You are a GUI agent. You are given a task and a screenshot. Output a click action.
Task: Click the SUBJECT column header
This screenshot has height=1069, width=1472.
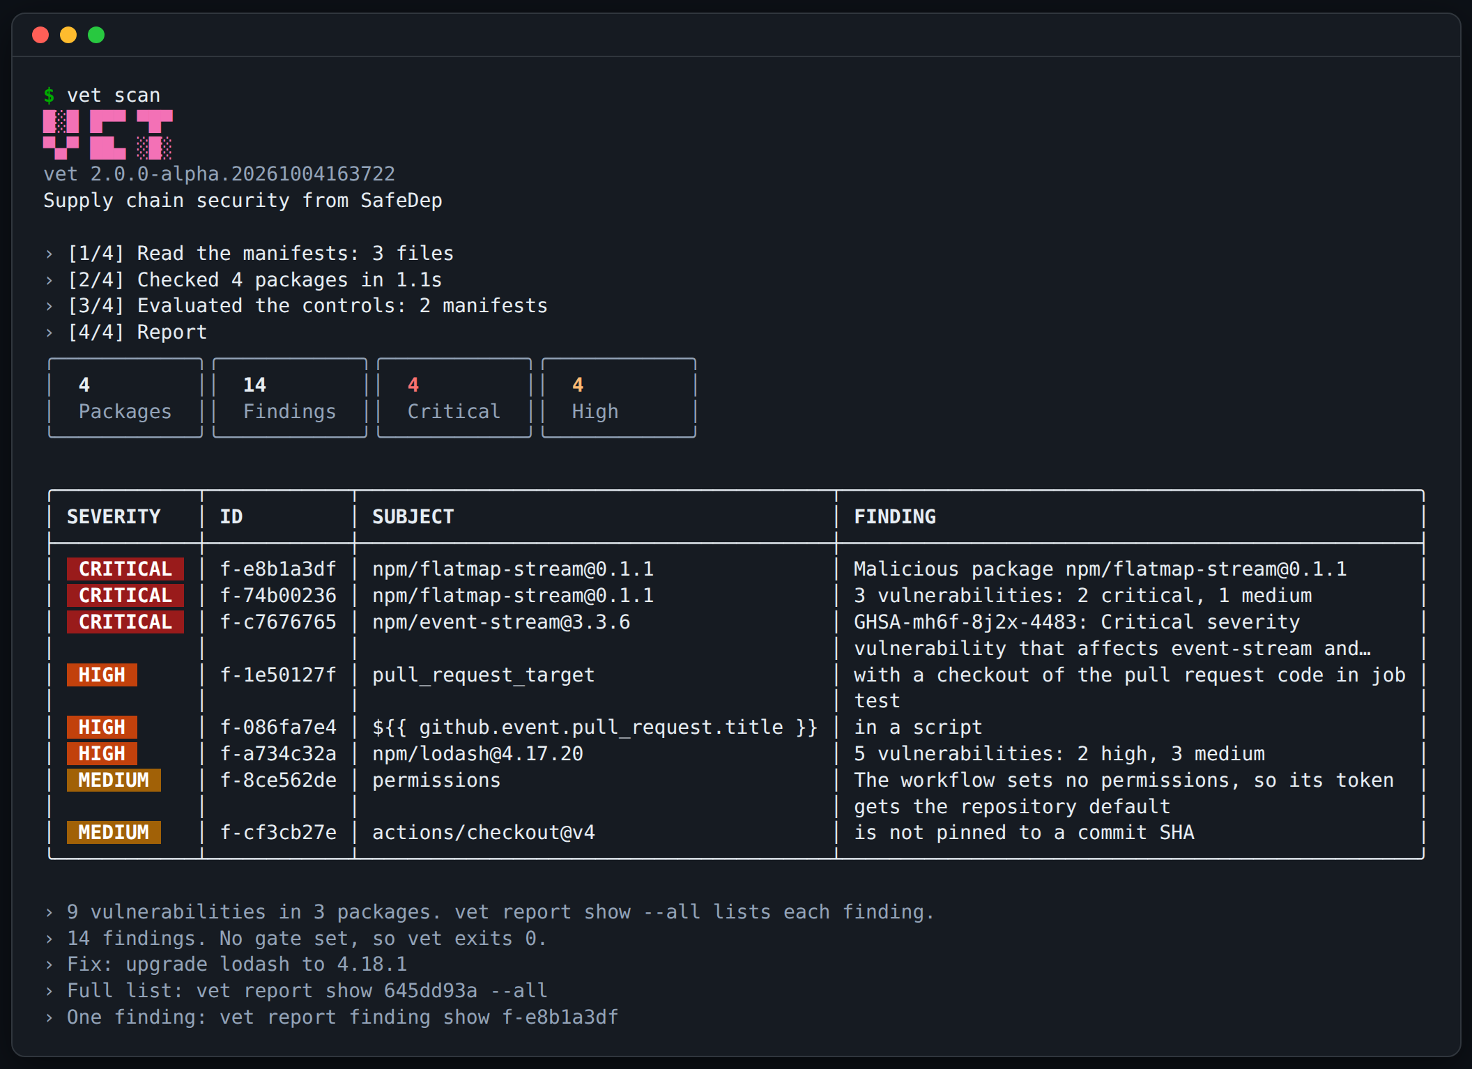click(x=413, y=516)
